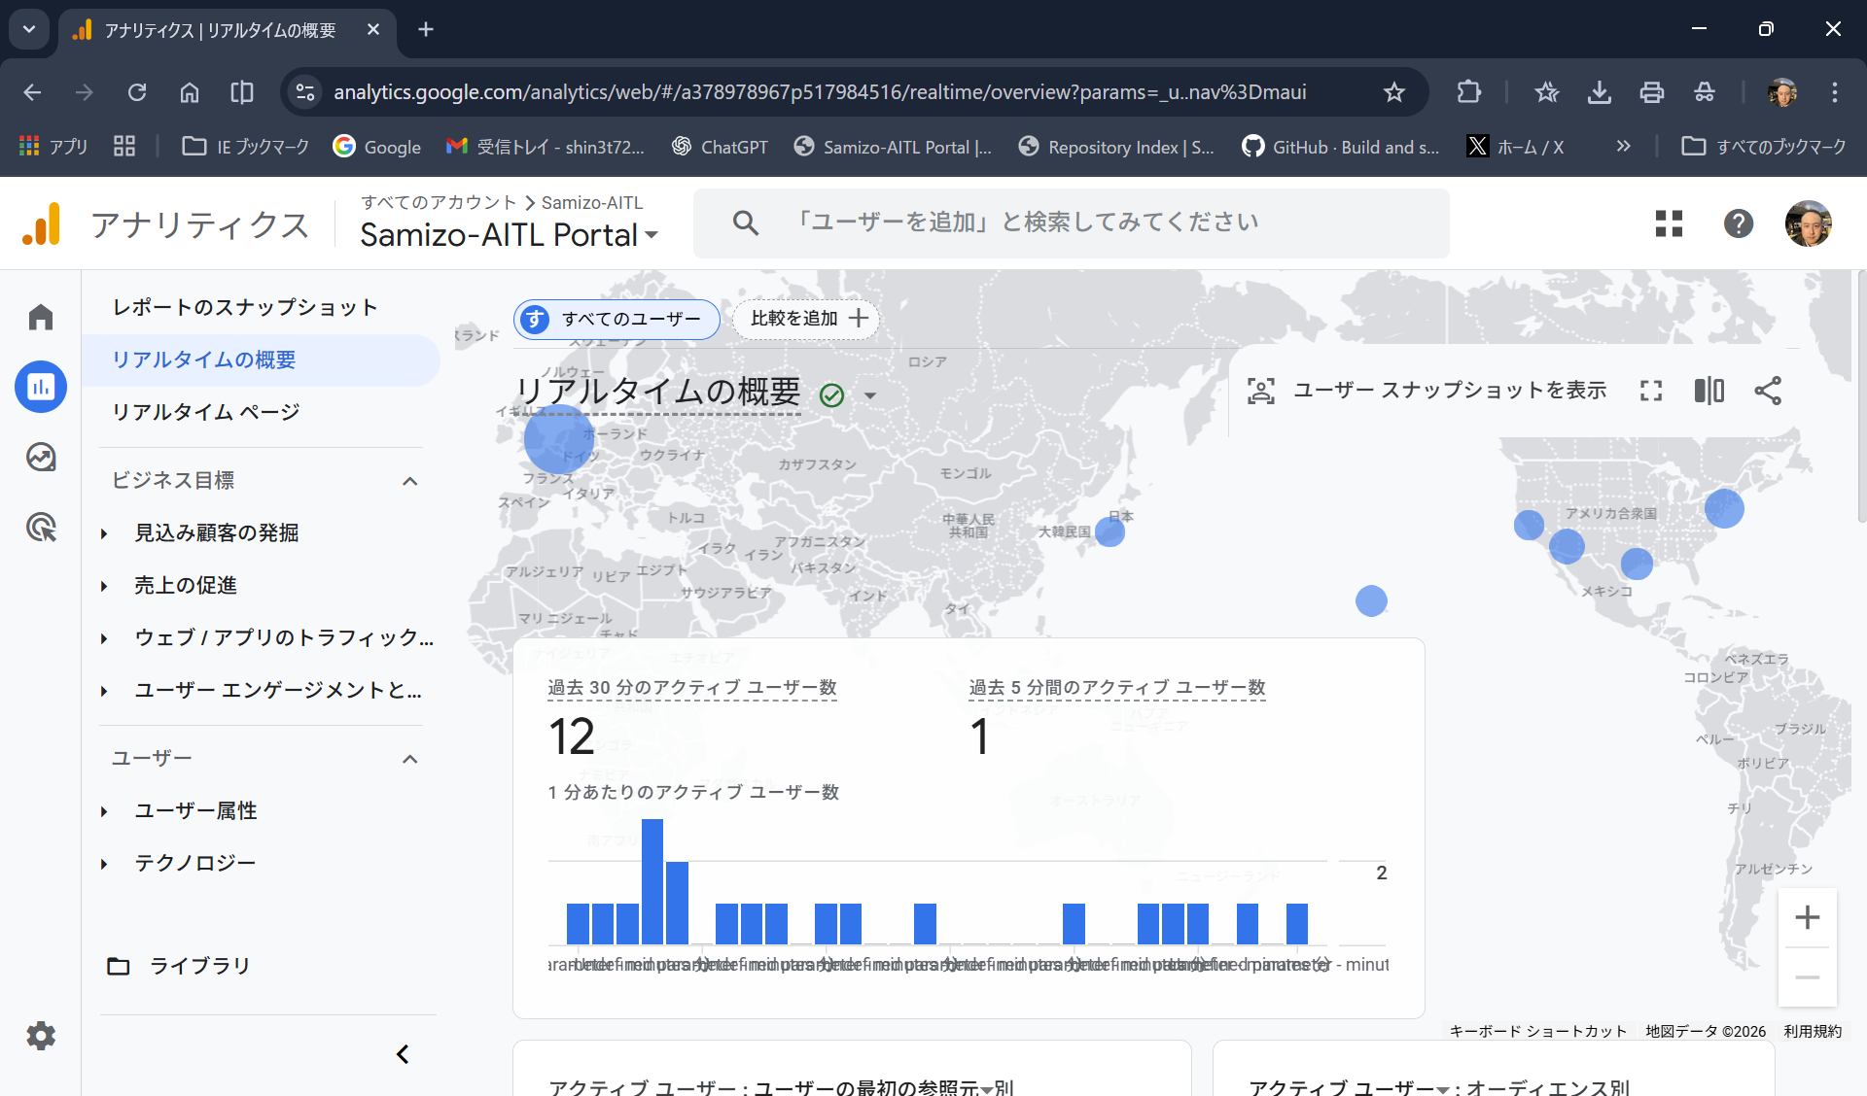
Task: Enter fullscreen map view icon
Action: coord(1650,391)
